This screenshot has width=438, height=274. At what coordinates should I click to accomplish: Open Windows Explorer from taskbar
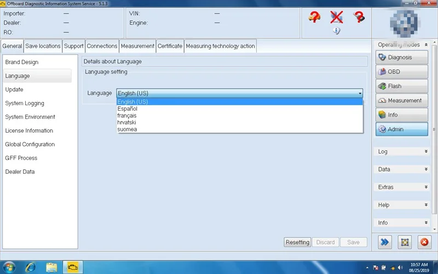tap(51, 267)
